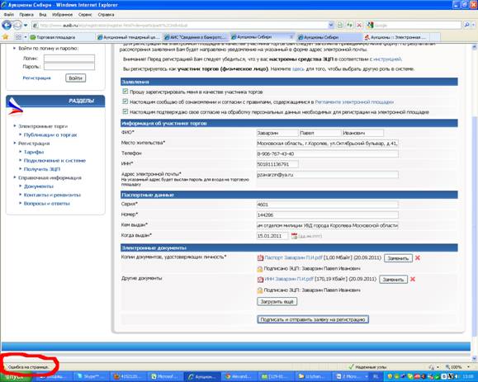Click the email address field
The height and width of the screenshot is (382, 478).
328,175
